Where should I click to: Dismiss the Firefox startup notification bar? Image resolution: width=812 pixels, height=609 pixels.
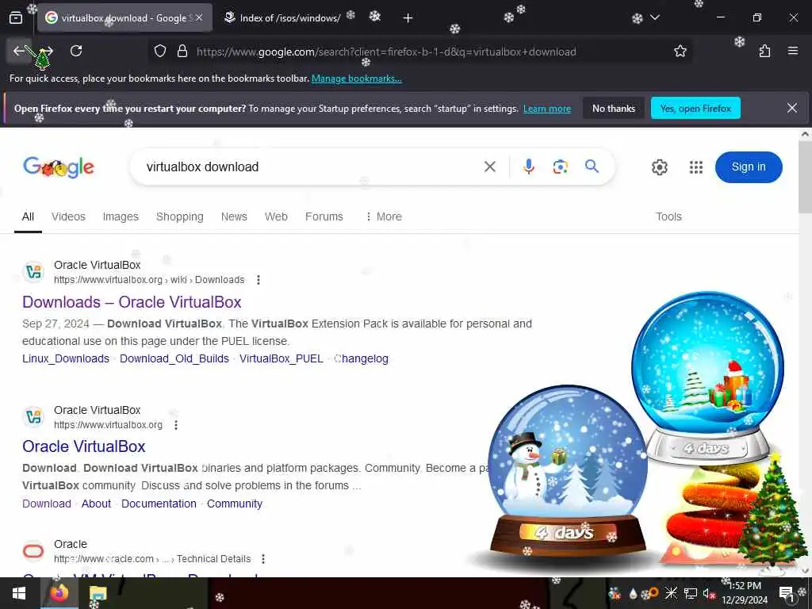pos(792,108)
